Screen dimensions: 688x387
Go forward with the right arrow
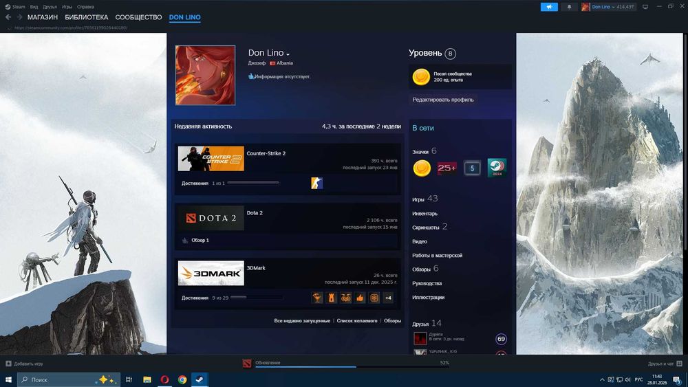(19, 17)
